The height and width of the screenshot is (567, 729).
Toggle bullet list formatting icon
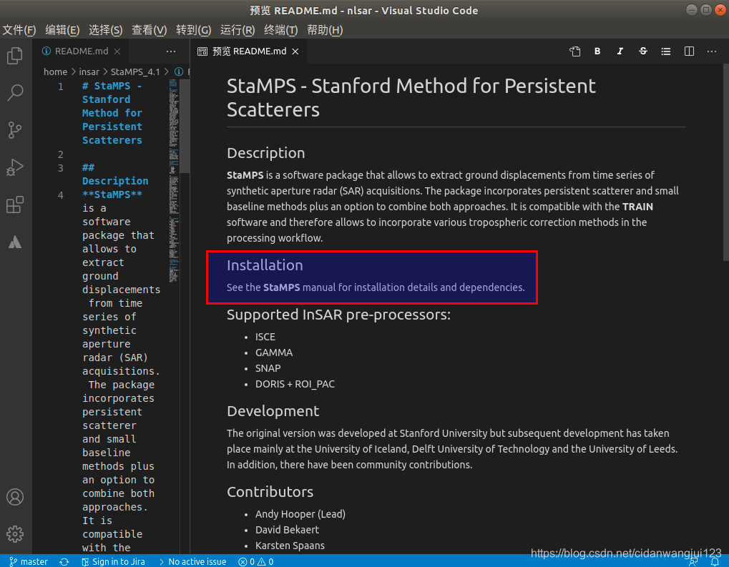(666, 51)
